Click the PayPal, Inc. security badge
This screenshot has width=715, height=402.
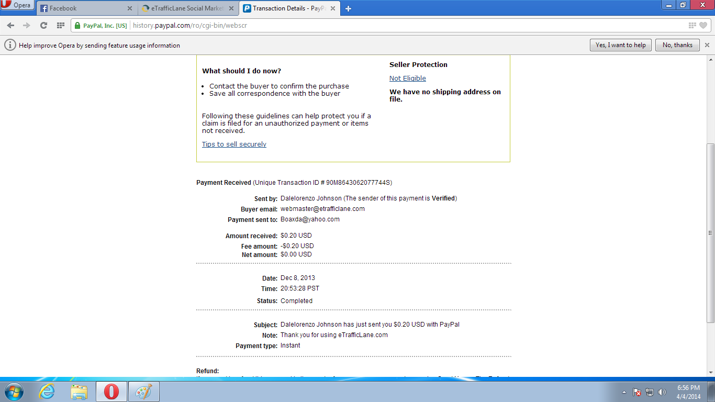coord(101,25)
